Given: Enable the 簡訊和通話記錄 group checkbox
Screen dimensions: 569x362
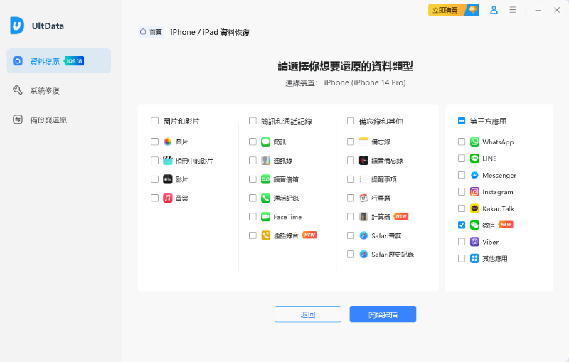Looking at the screenshot, I should click(252, 122).
